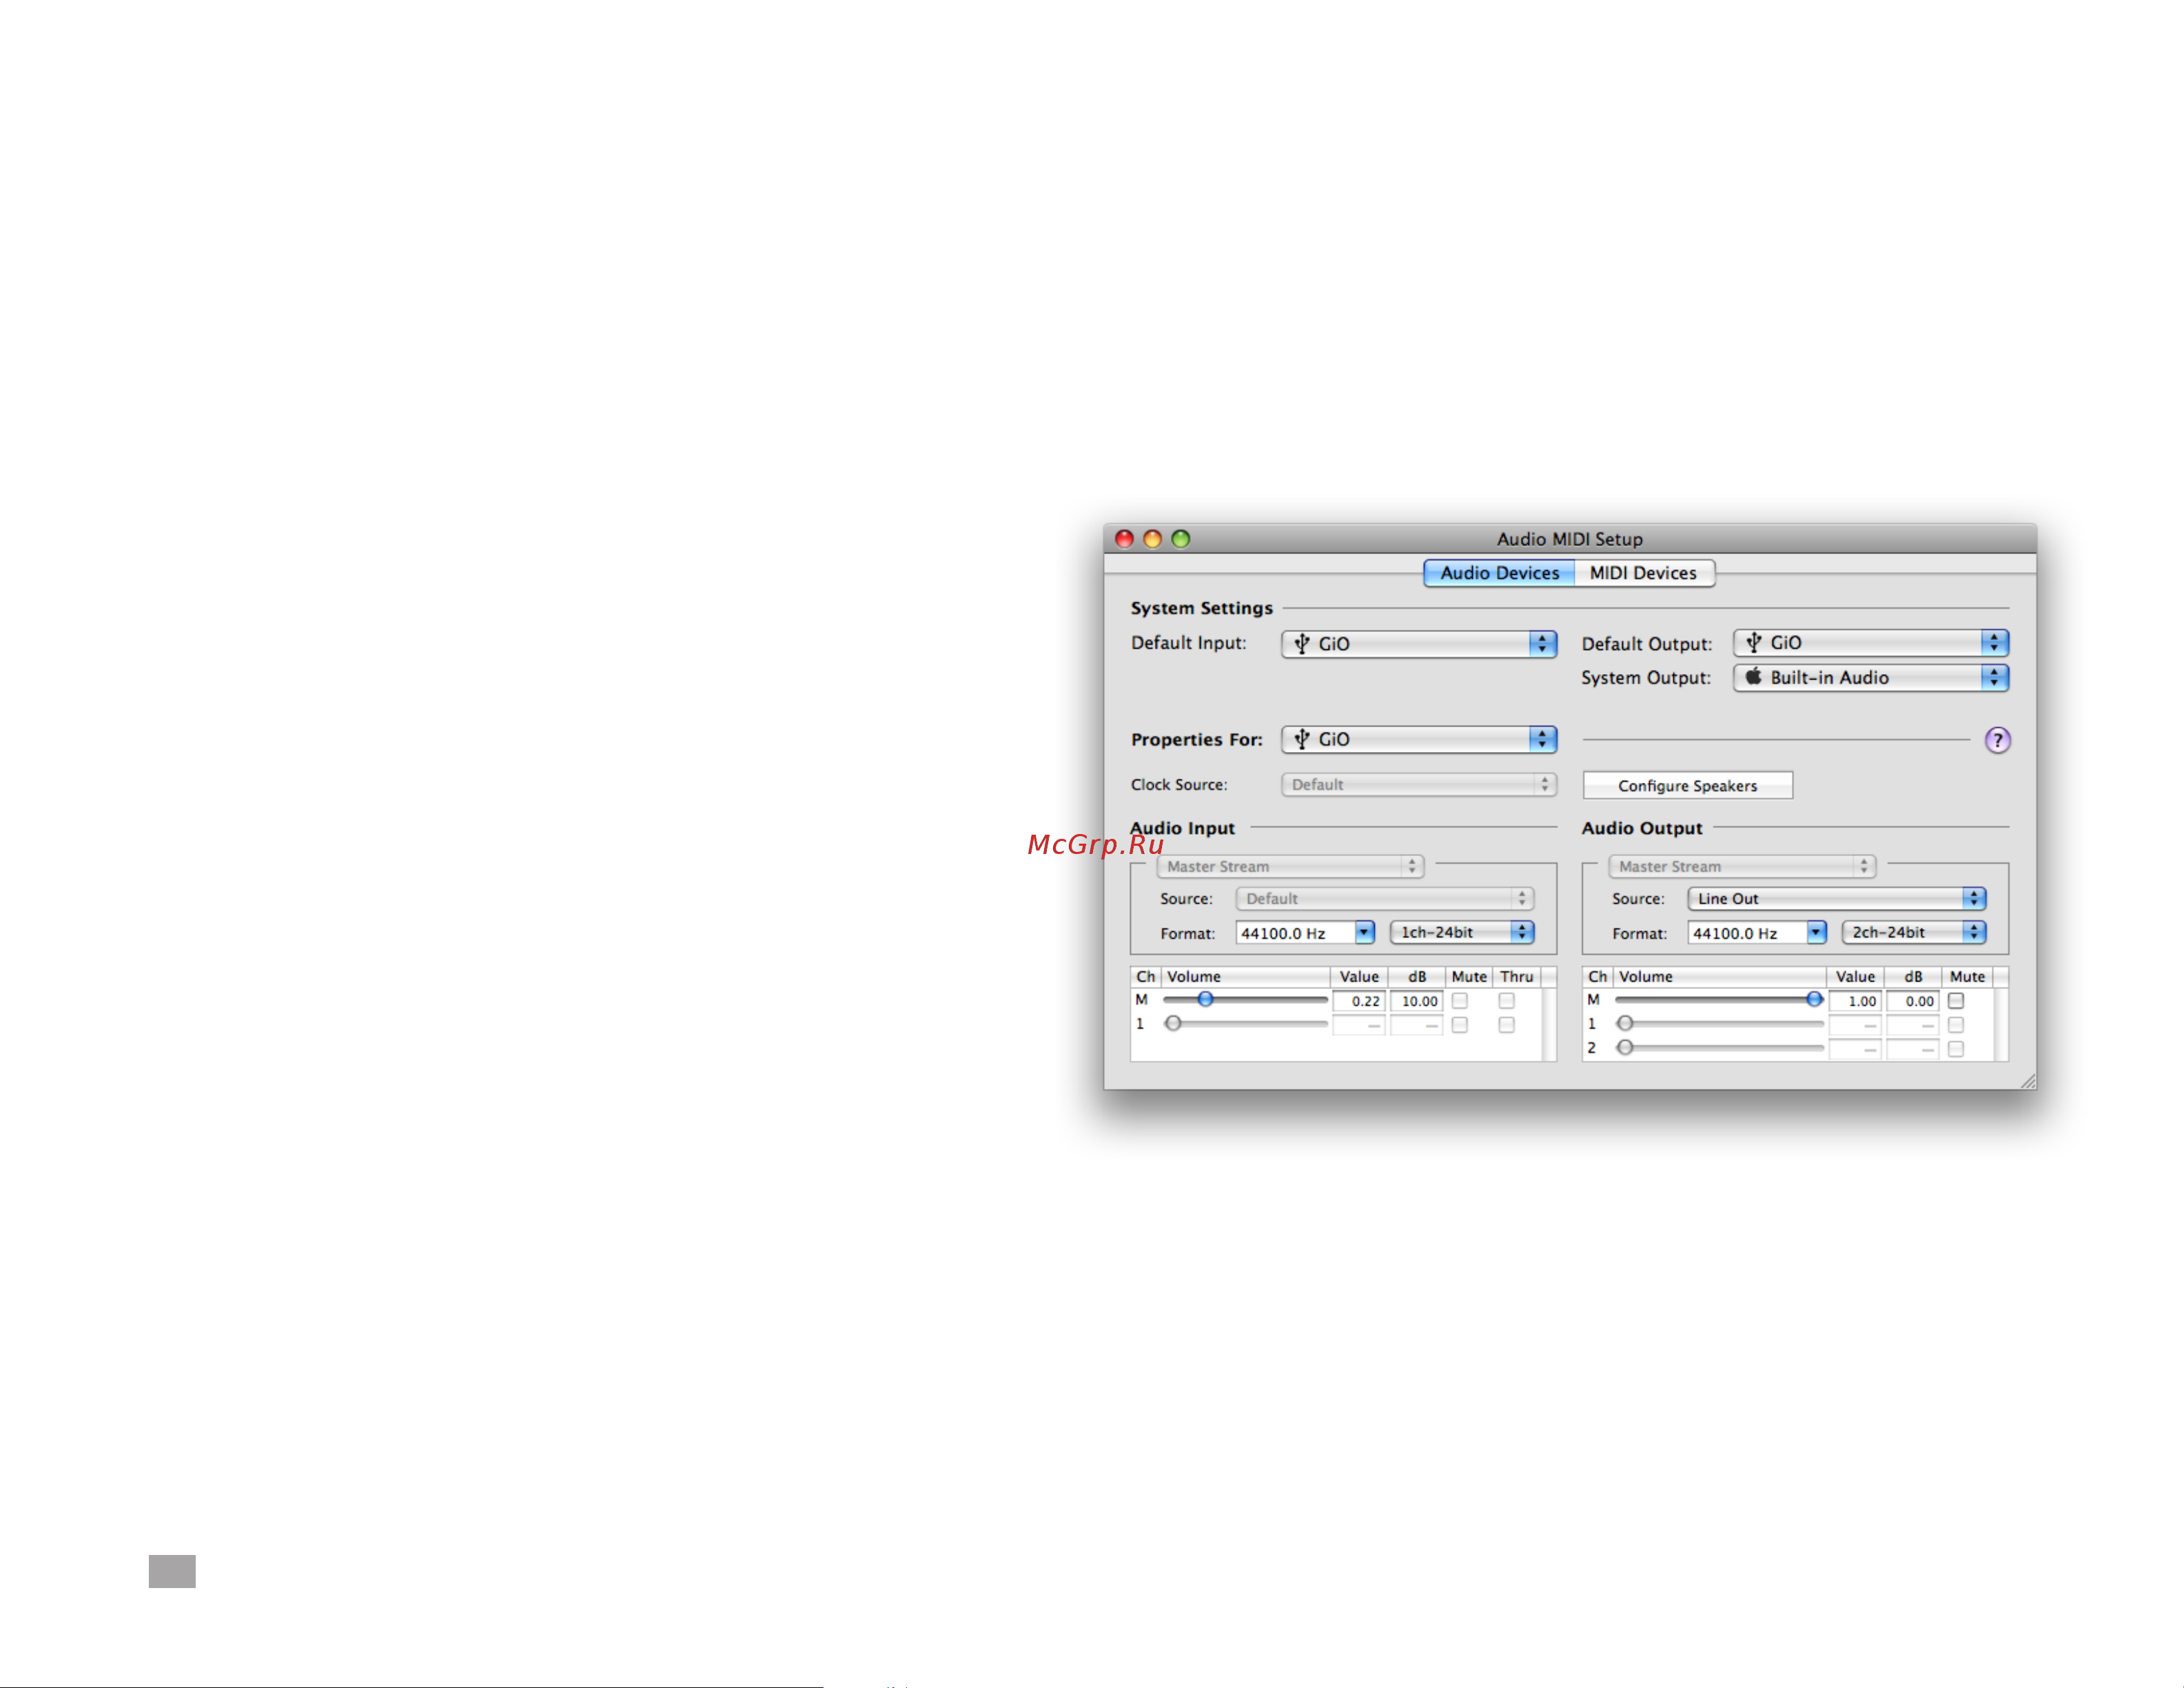Click the USB icon in Default Output
Viewport: 2184px width, 1688px height.
point(1753,643)
